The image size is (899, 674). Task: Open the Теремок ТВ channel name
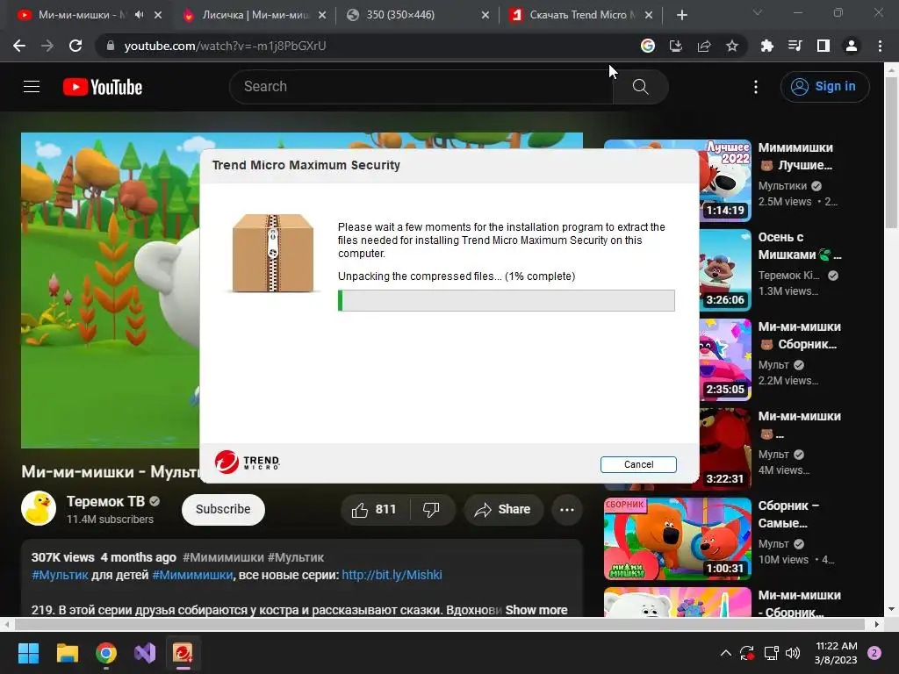point(105,501)
